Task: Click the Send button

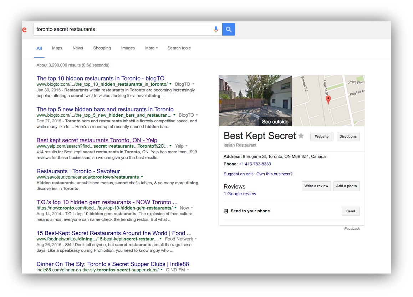Action: point(351,211)
